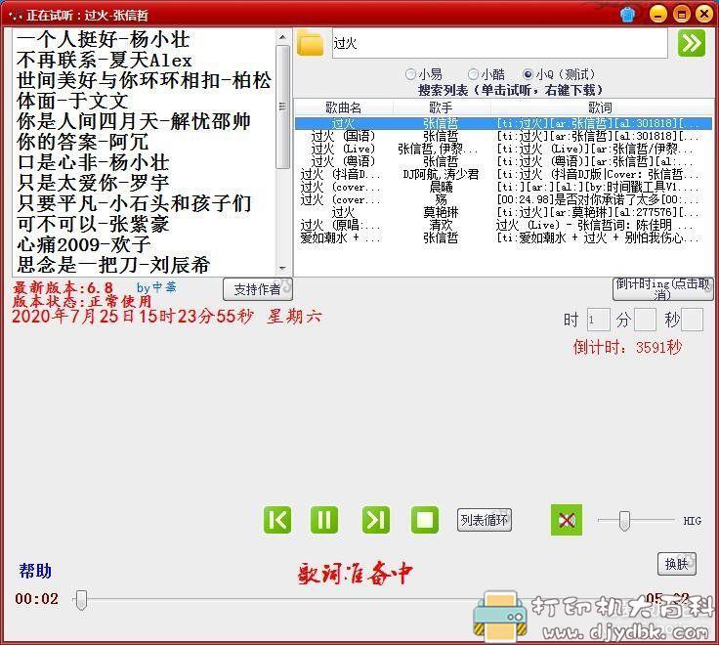
Task: Select playlist song 不再联系-夏天Alex
Action: point(105,60)
